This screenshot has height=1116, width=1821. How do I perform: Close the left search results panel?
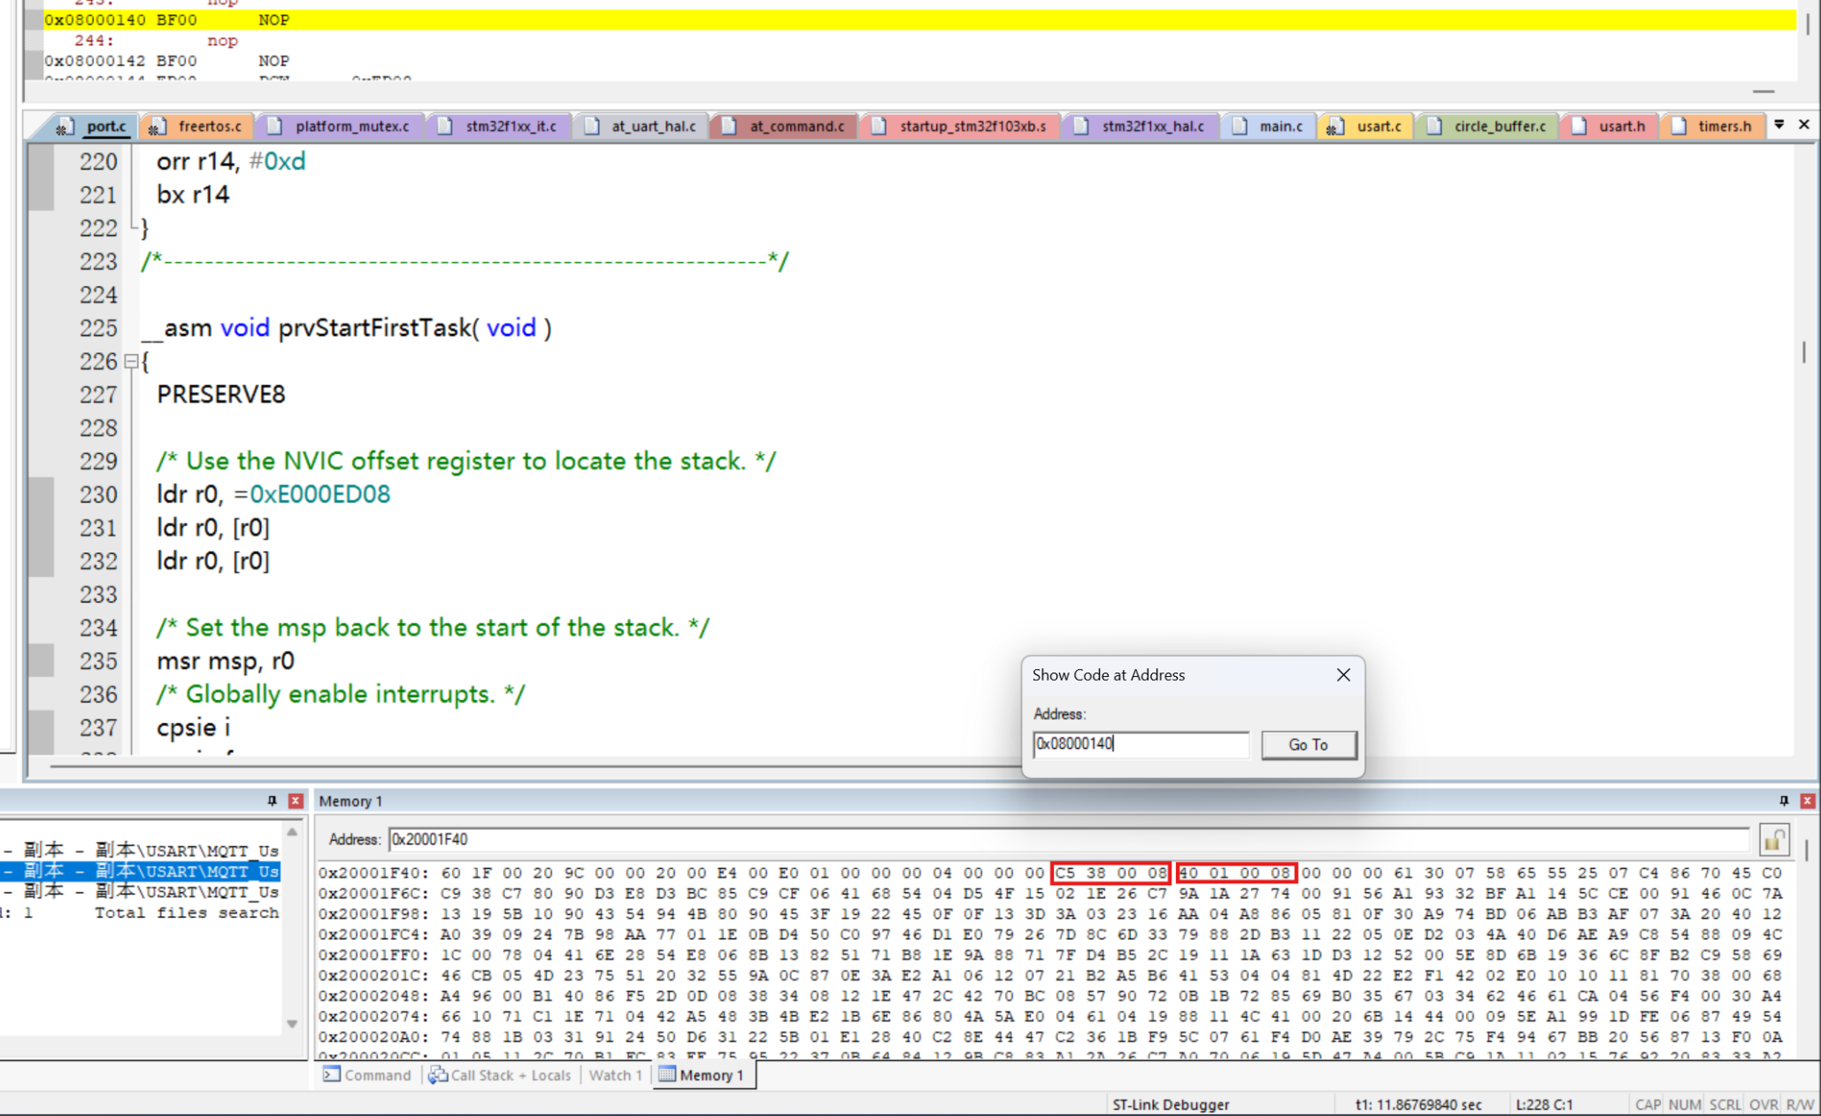click(296, 800)
